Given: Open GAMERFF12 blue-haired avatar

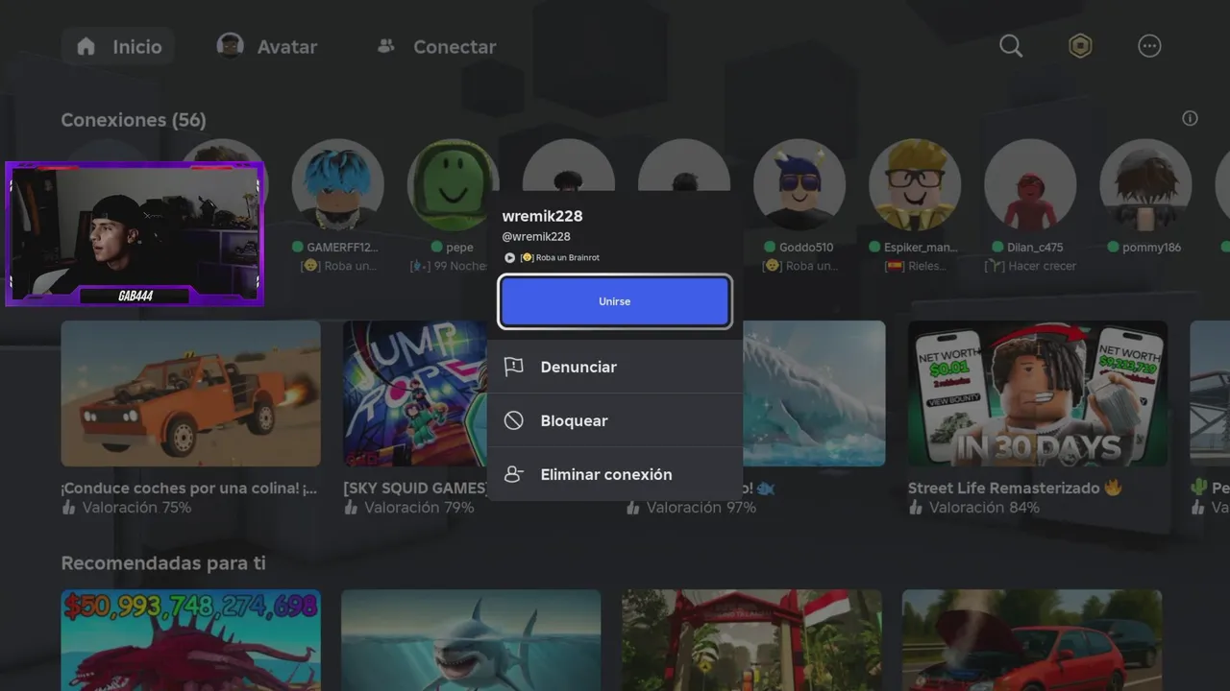Looking at the screenshot, I should click(337, 185).
